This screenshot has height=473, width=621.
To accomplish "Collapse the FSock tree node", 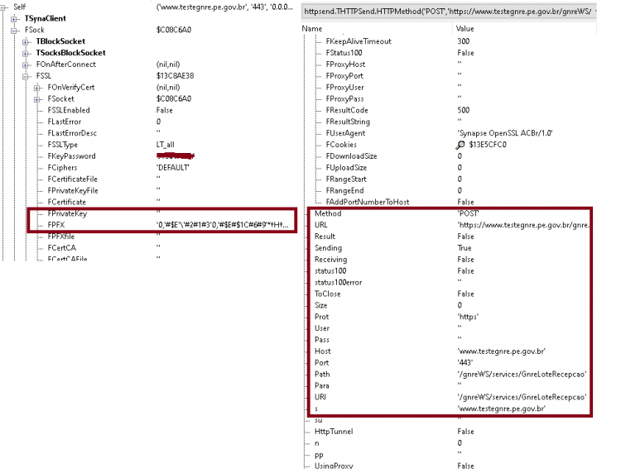I will pos(14,30).
